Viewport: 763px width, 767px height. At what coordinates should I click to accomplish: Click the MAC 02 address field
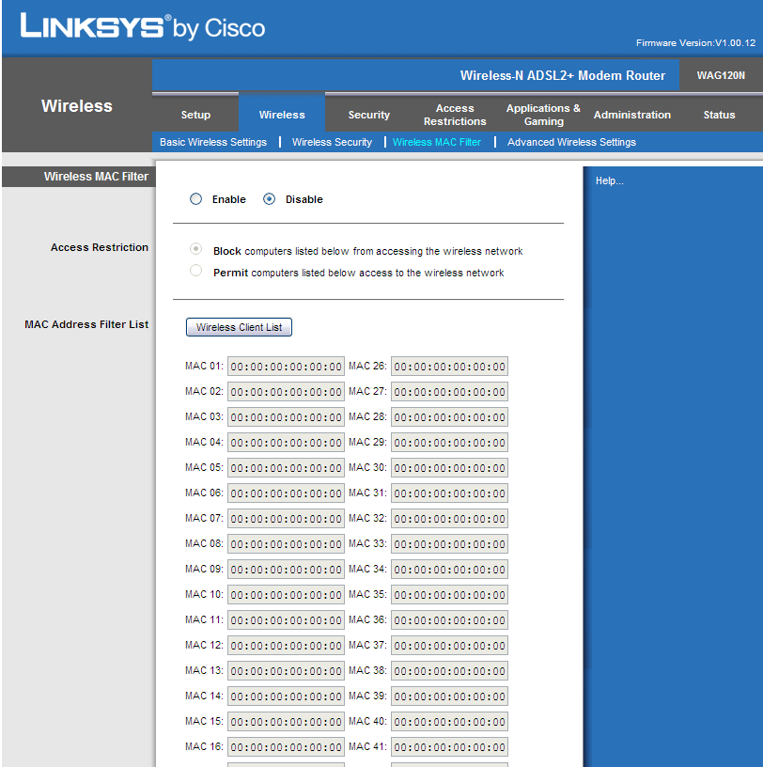pyautogui.click(x=286, y=392)
